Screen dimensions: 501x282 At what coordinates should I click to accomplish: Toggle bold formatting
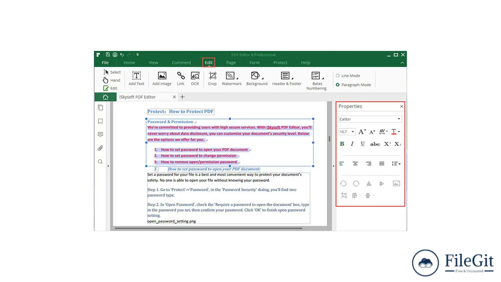click(x=342, y=144)
